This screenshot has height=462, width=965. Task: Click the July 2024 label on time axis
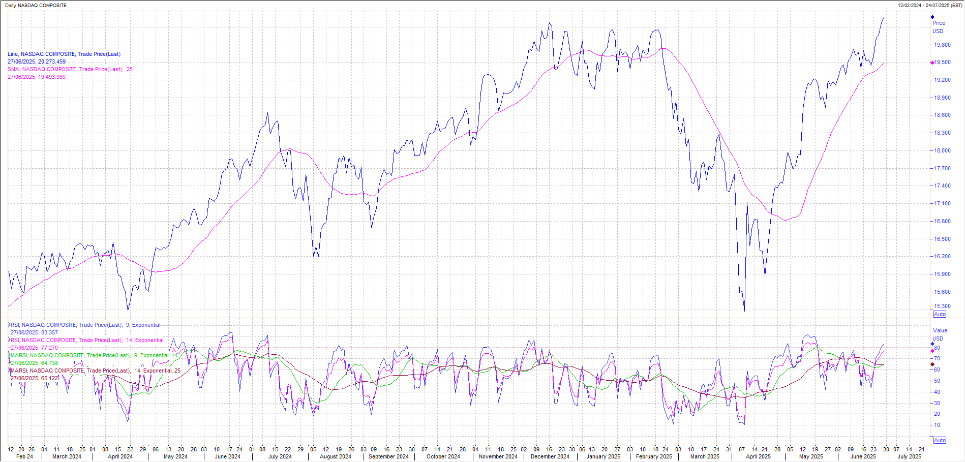click(x=280, y=456)
